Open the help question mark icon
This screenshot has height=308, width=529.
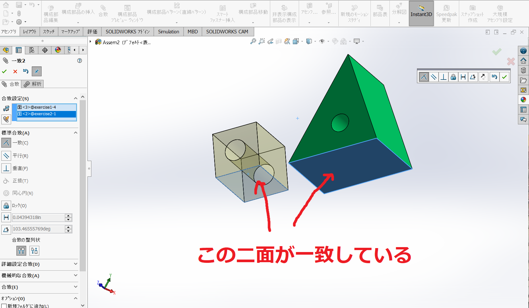(x=80, y=61)
